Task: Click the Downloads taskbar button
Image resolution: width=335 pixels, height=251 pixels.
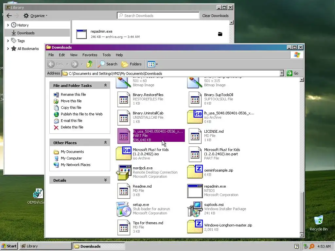Action: click(99, 246)
